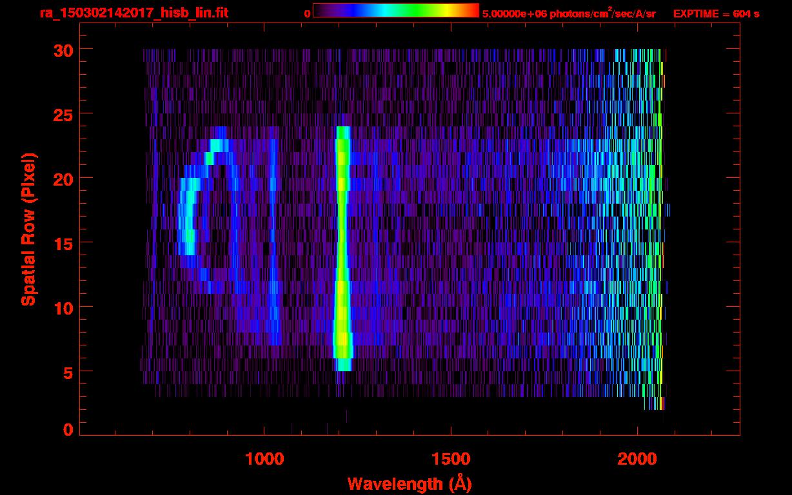792x495 pixels.
Task: Click the 1500 wavelength tick label
Action: (x=451, y=459)
